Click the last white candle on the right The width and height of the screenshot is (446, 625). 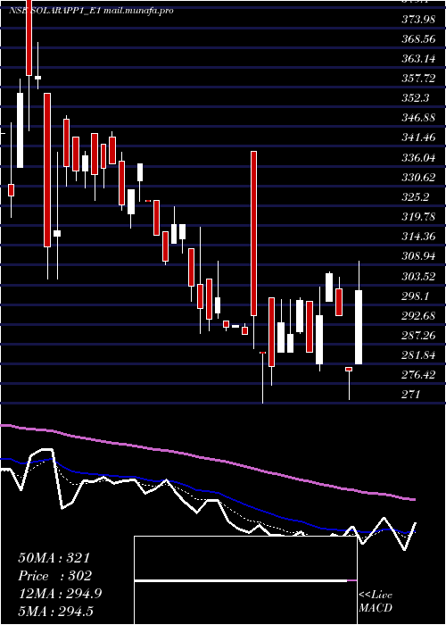click(x=359, y=328)
